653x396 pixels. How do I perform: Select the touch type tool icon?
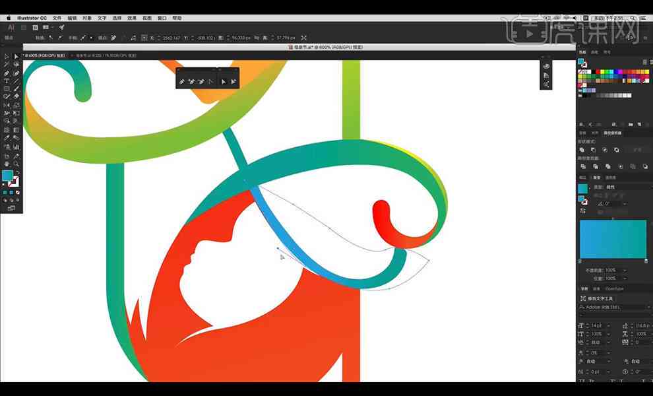click(x=584, y=298)
